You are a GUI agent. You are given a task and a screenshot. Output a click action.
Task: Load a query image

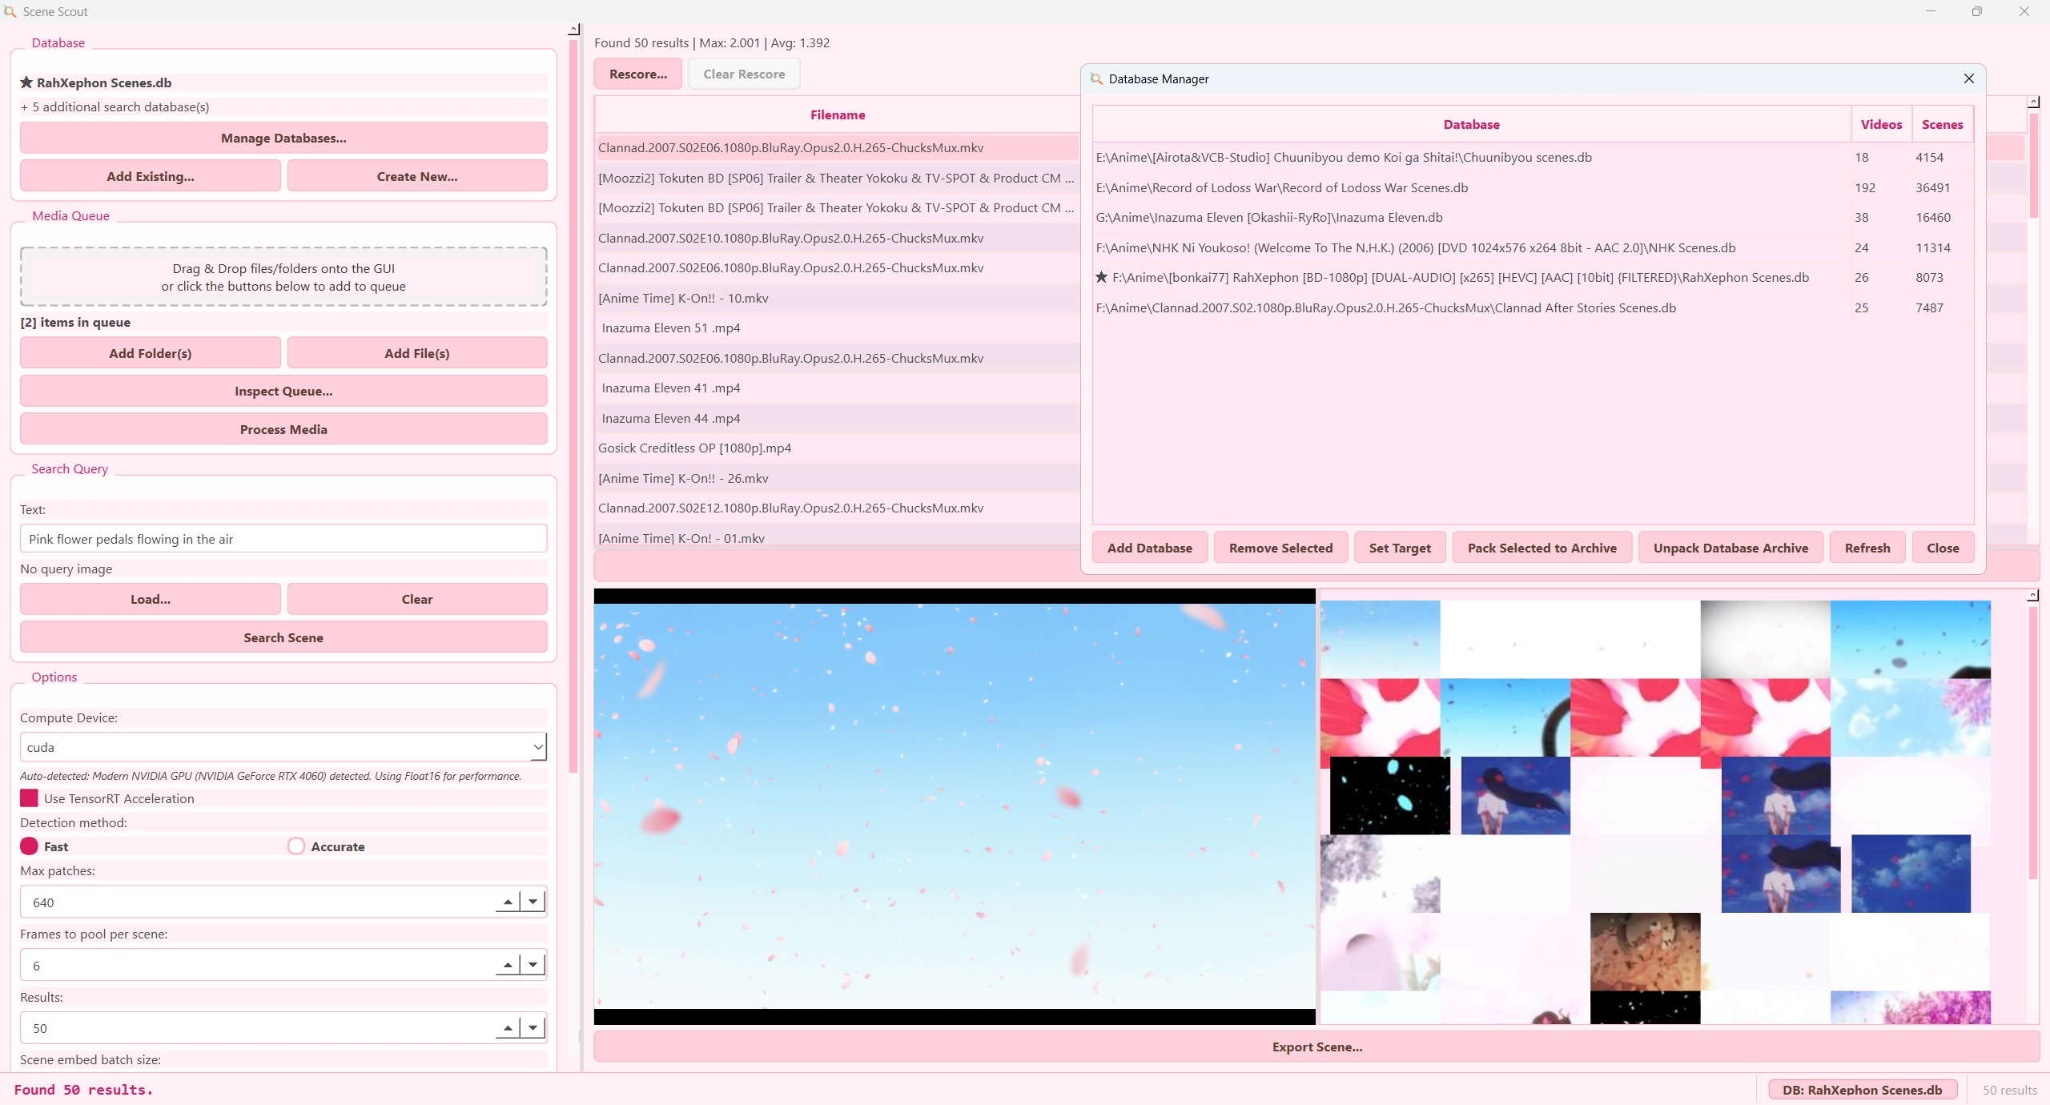151,599
